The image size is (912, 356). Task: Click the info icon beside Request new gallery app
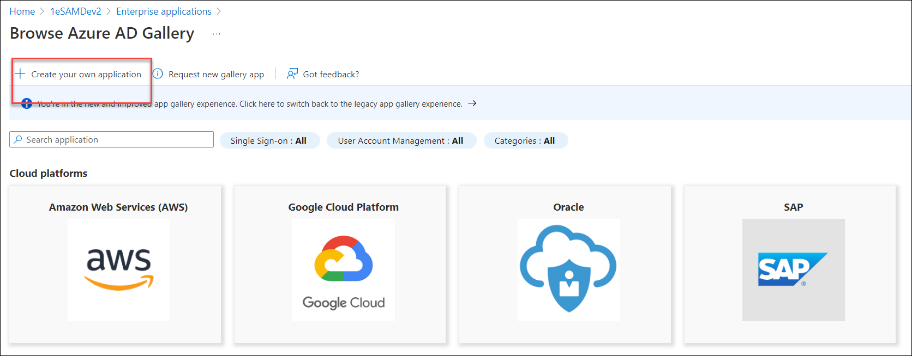click(x=158, y=74)
